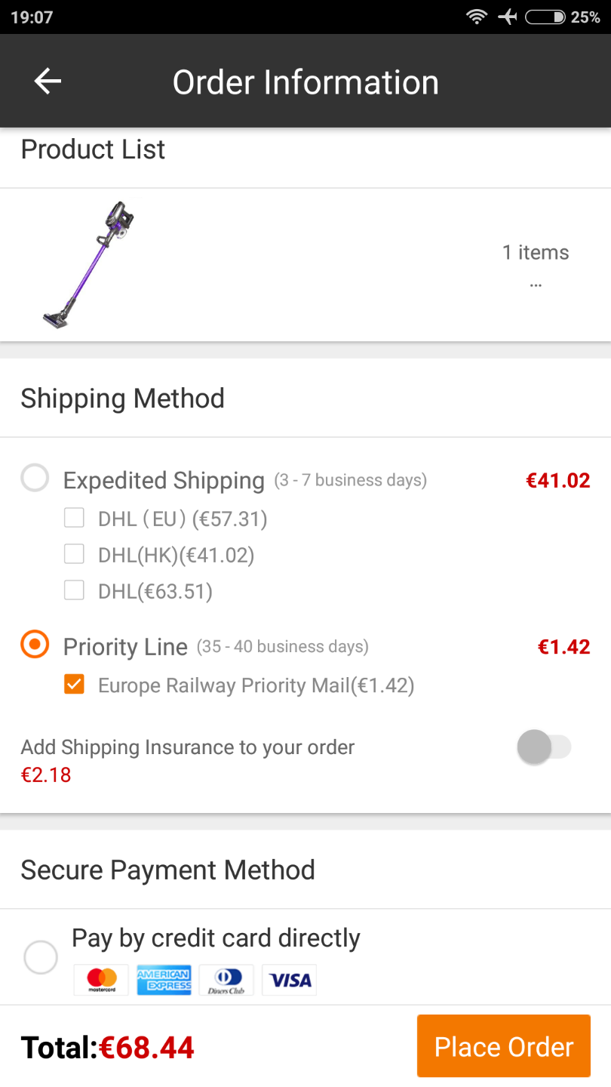611x1087 pixels.
Task: Tap the back arrow icon
Action: point(48,82)
